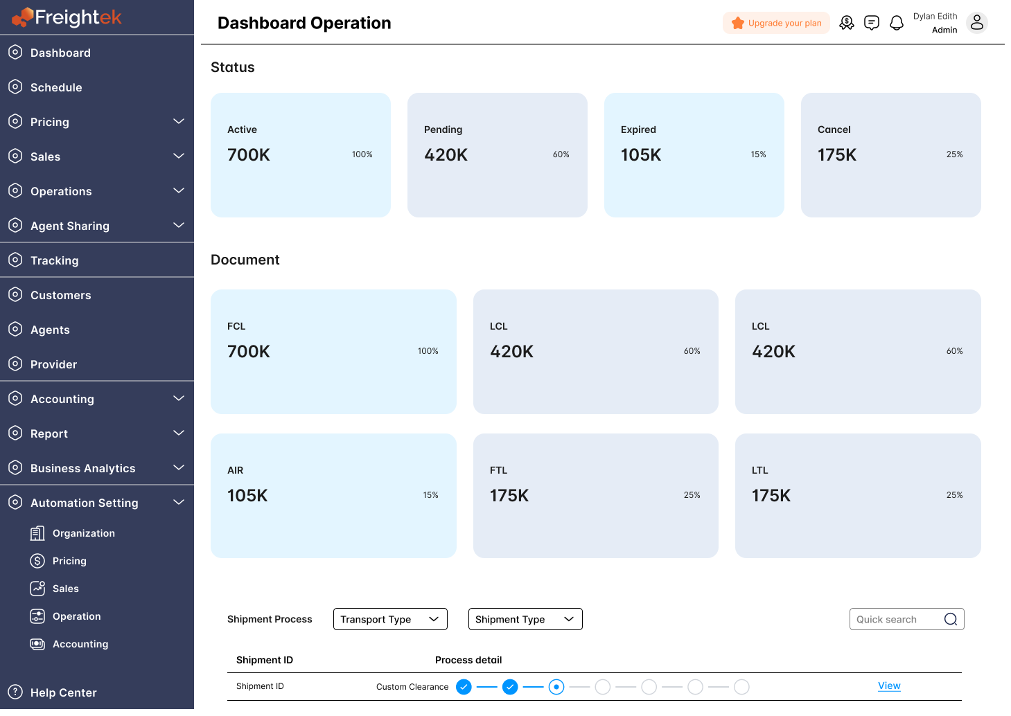Select Dashboard in the sidebar
1011x716 pixels.
tap(60, 53)
